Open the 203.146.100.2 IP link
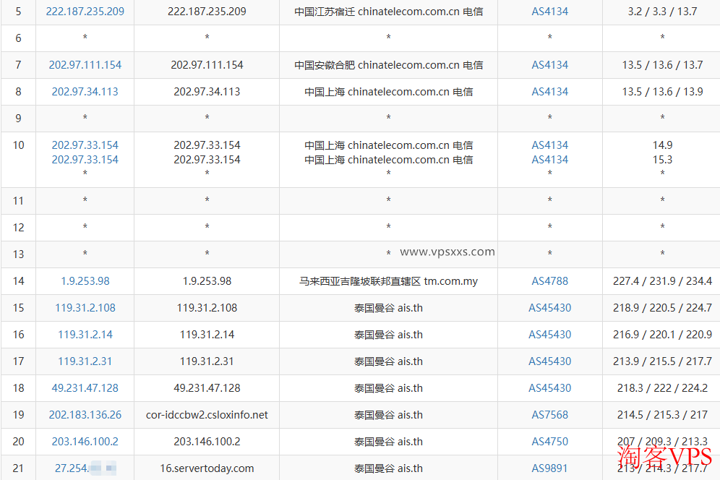 pyautogui.click(x=85, y=442)
